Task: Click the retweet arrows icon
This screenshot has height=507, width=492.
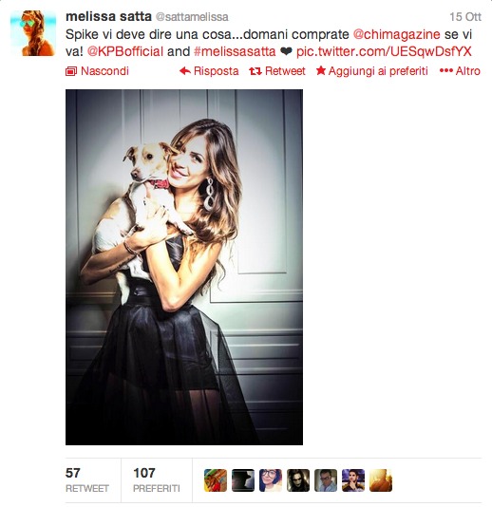Action: click(x=255, y=71)
